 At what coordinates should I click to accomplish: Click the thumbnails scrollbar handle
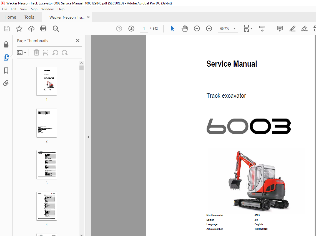pos(81,68)
